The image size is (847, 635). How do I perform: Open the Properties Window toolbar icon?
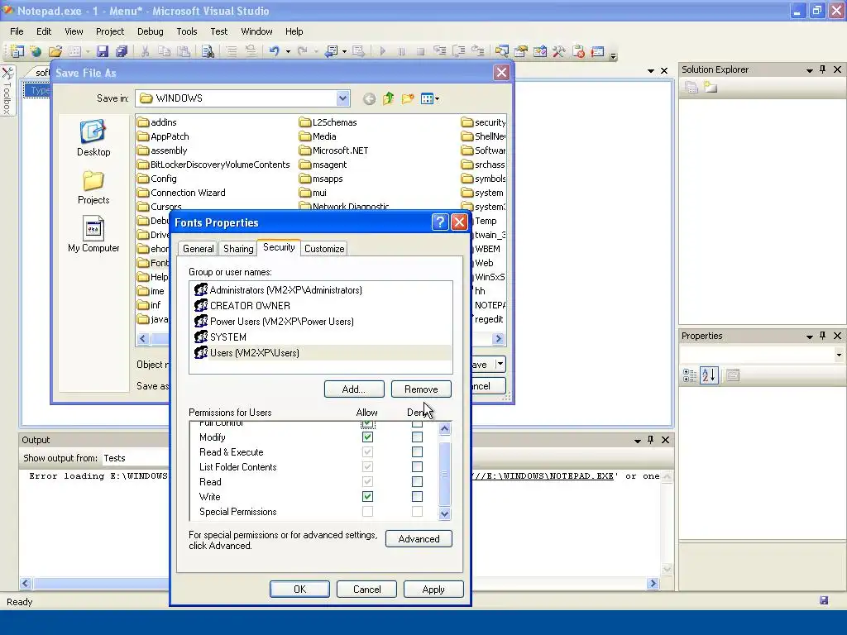521,51
